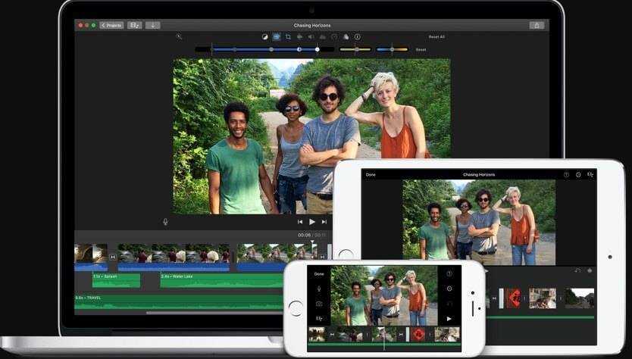Go back to Projects on the MacBook

pos(112,25)
